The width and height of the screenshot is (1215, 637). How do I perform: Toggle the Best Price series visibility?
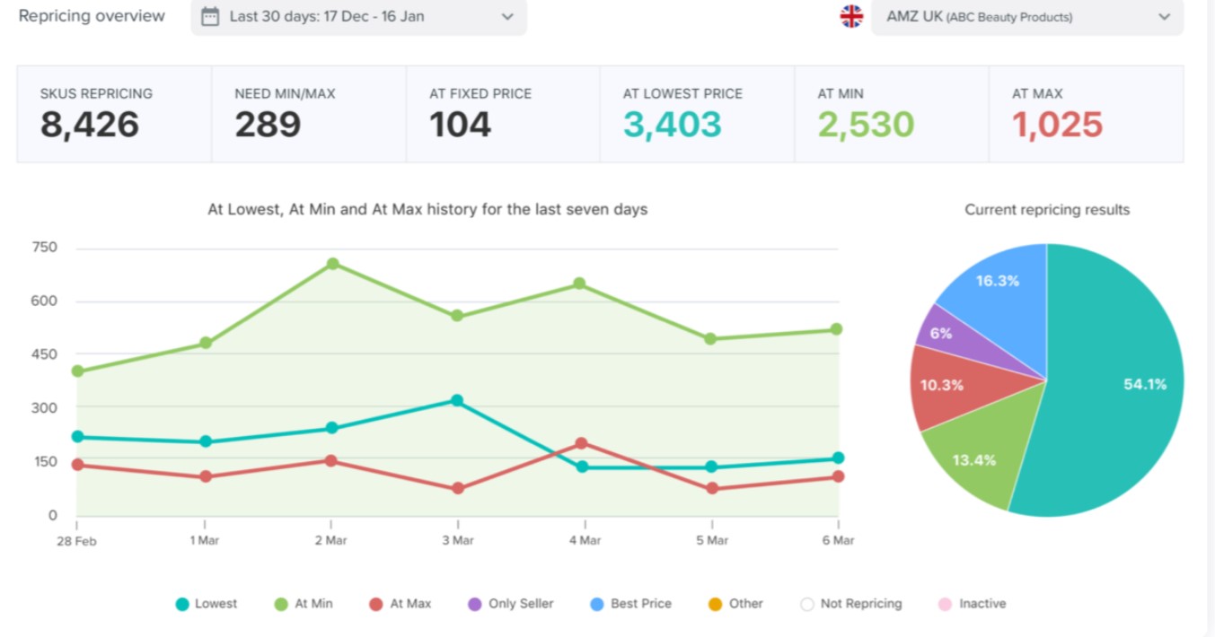594,604
